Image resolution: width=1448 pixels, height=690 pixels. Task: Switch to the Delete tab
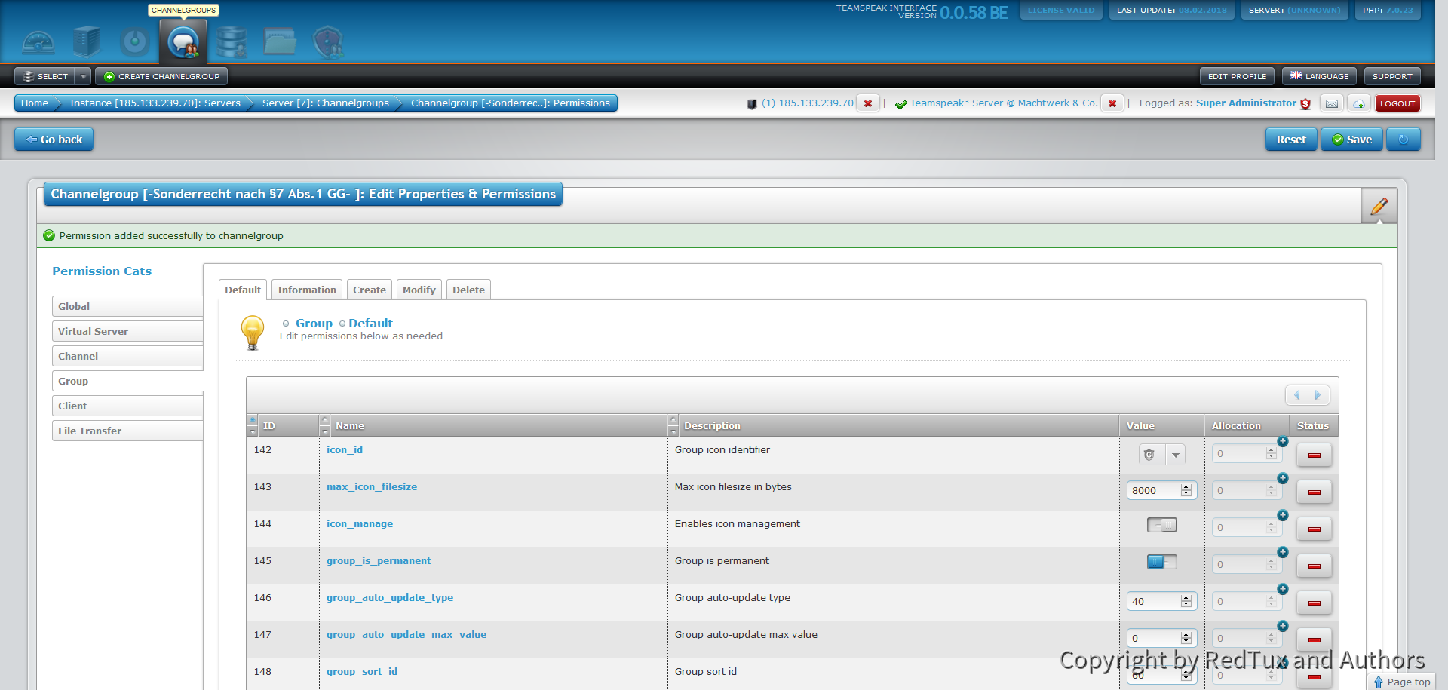[468, 290]
